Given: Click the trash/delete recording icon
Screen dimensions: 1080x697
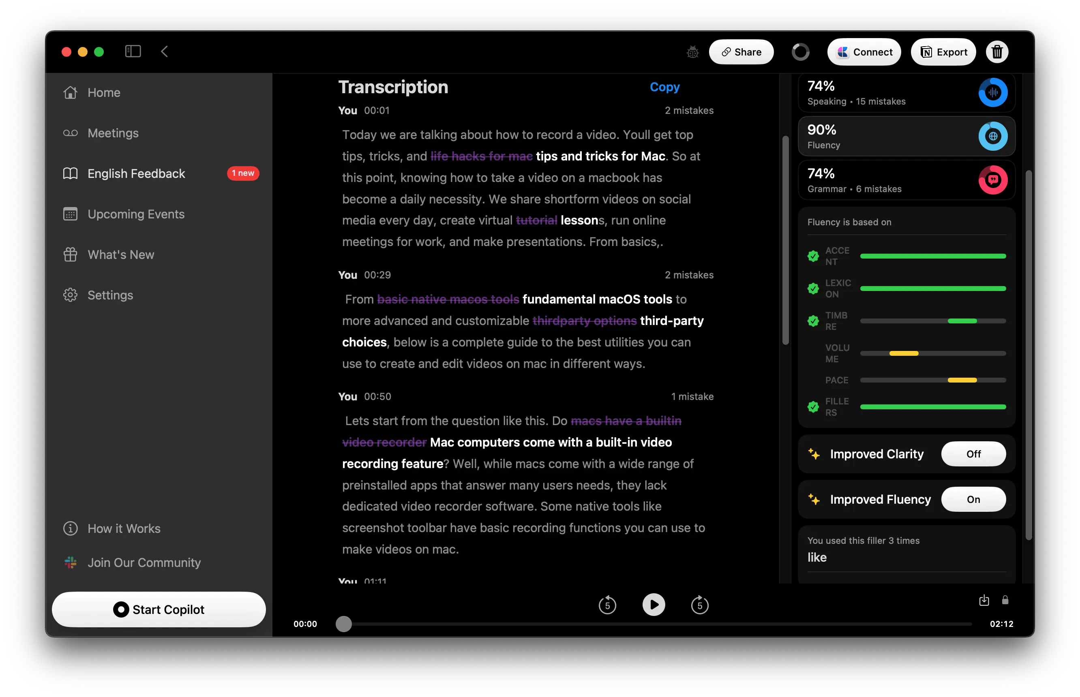Looking at the screenshot, I should click(999, 52).
